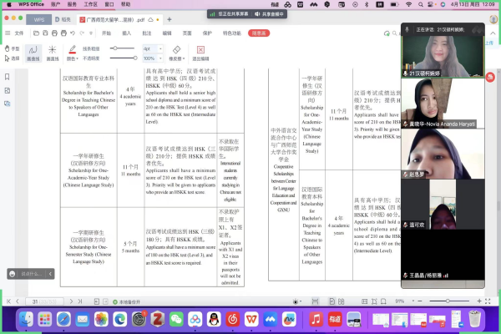Open the line thickness dropdown showing 4pt
This screenshot has height=334, width=501.
pyautogui.click(x=149, y=49)
